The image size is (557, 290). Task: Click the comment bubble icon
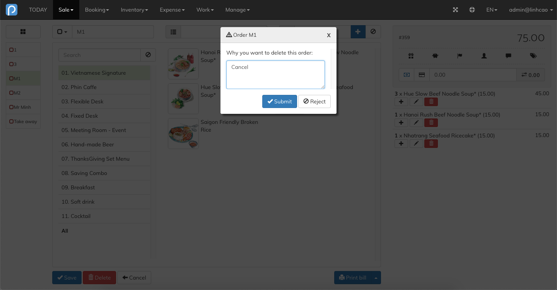pyautogui.click(x=508, y=56)
